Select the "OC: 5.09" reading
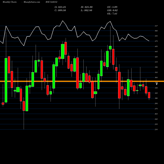The image size is (164, 164). coord(112,7)
